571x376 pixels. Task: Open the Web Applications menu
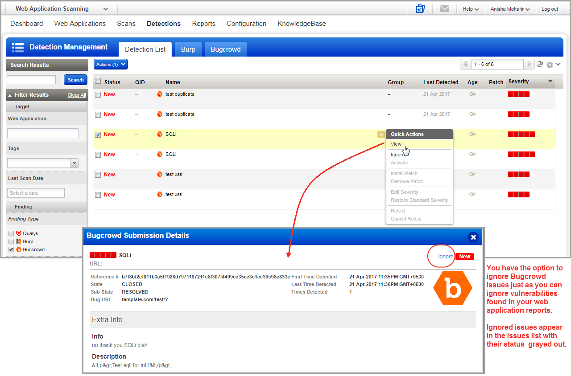coord(80,24)
